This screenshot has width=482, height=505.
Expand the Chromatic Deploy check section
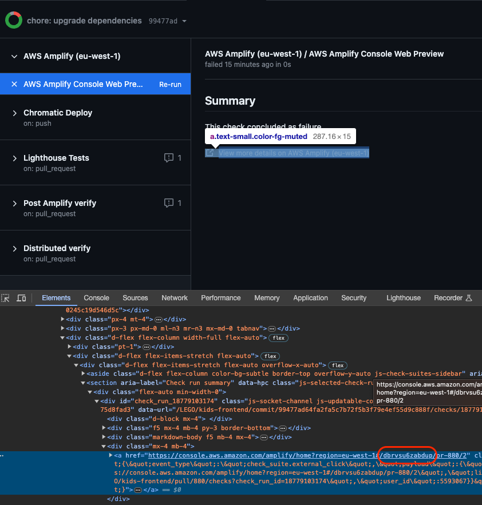coord(14,113)
